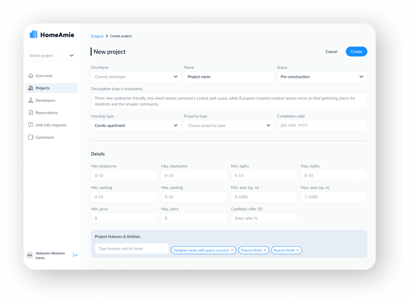The width and height of the screenshot is (411, 299).
Task: Open the Choose property type dropdown
Action: click(x=229, y=125)
